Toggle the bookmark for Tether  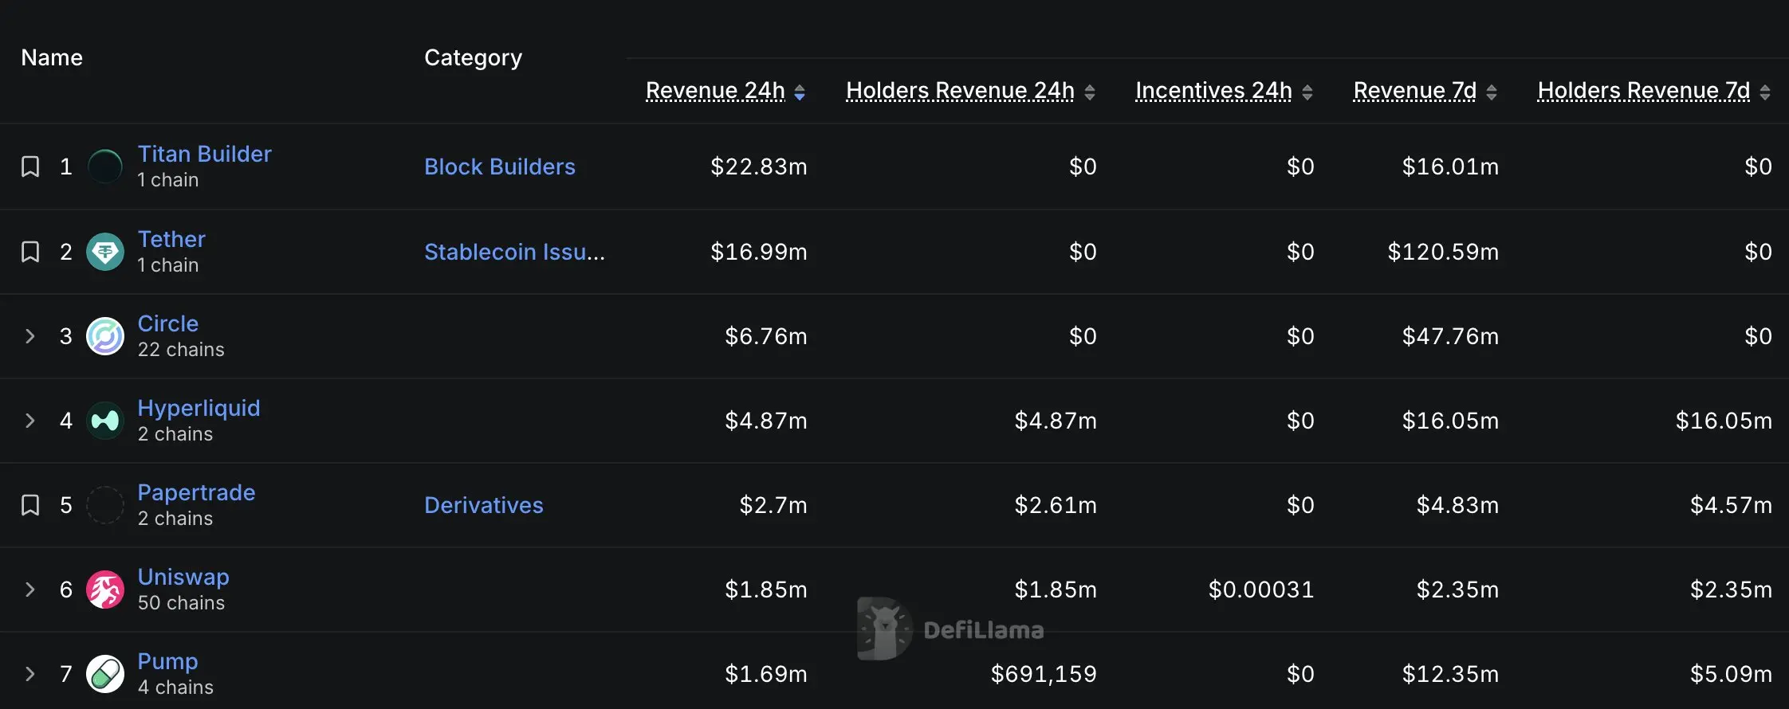point(30,252)
